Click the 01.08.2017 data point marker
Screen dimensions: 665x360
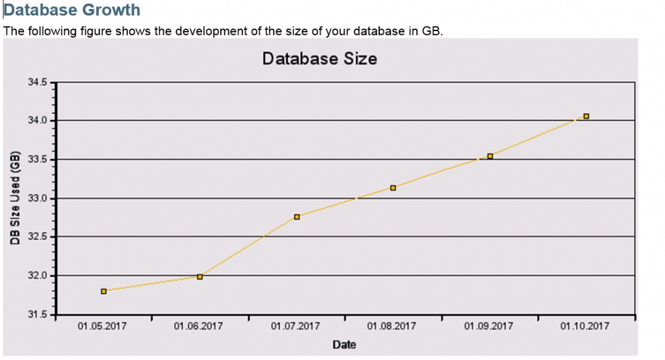point(393,187)
